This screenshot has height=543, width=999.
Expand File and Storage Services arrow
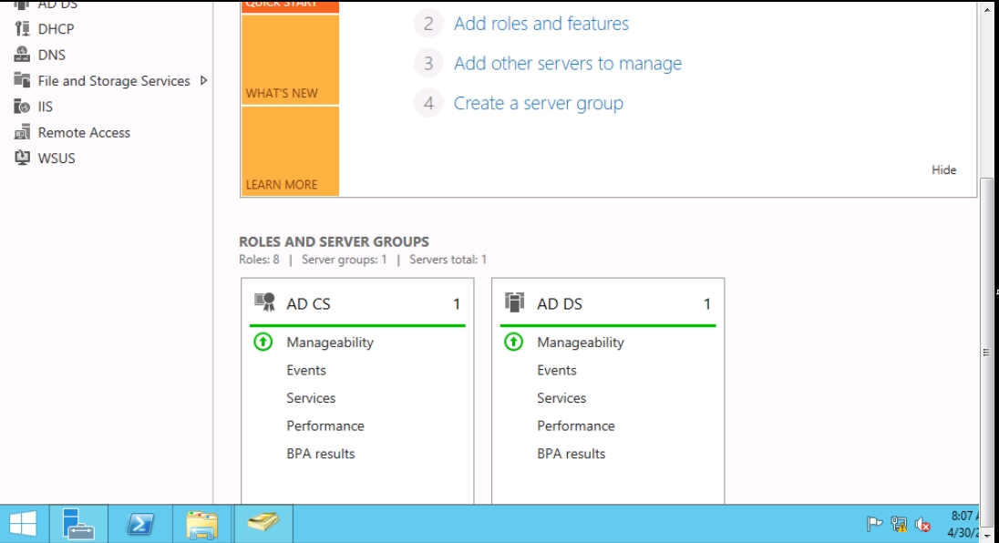(x=203, y=80)
